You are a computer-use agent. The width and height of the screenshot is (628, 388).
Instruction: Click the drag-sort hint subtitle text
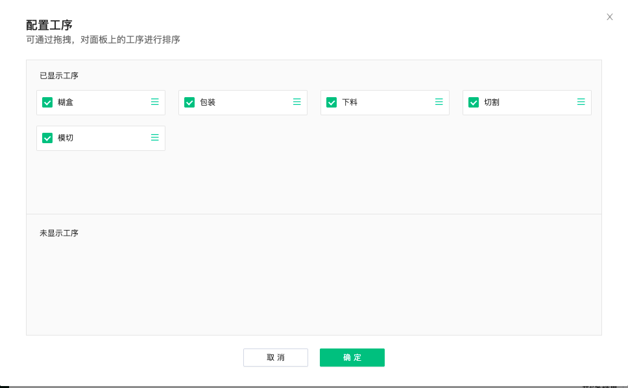click(103, 40)
